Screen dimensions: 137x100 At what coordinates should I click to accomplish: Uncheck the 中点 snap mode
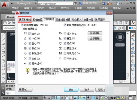click(30, 38)
